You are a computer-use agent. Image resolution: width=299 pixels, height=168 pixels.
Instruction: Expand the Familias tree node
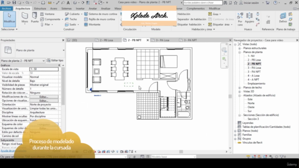pyautogui.click(x=235, y=135)
